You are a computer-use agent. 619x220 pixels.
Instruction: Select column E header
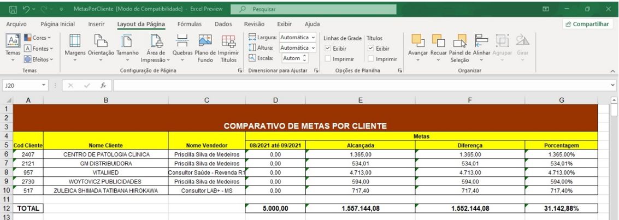click(x=361, y=100)
